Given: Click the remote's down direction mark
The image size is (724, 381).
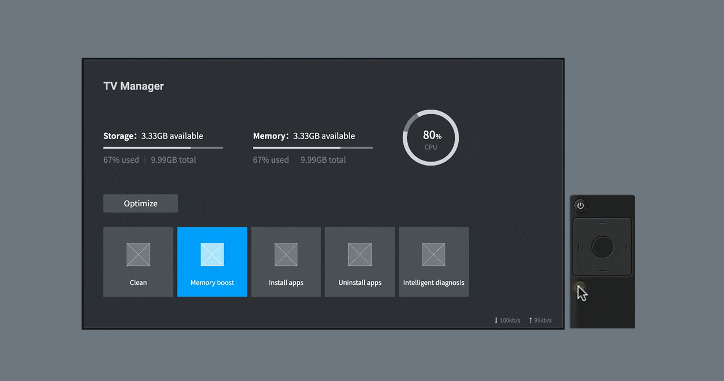Looking at the screenshot, I should pyautogui.click(x=602, y=270).
